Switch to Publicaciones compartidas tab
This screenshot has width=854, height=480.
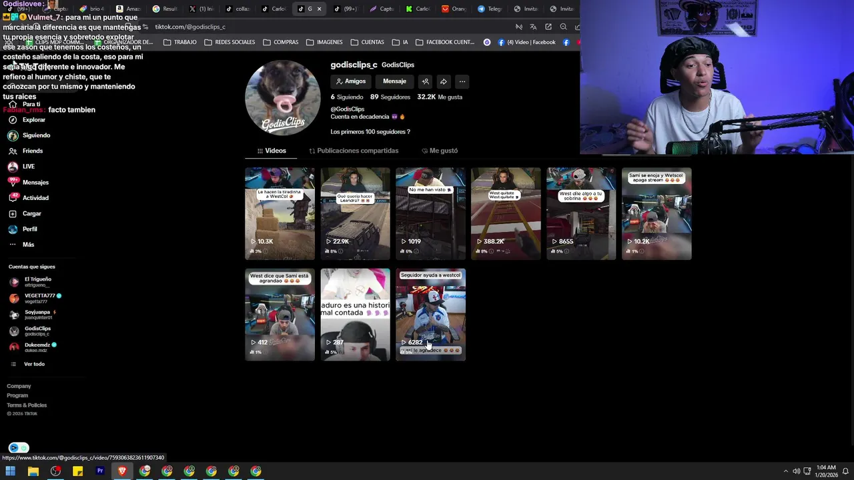click(354, 151)
